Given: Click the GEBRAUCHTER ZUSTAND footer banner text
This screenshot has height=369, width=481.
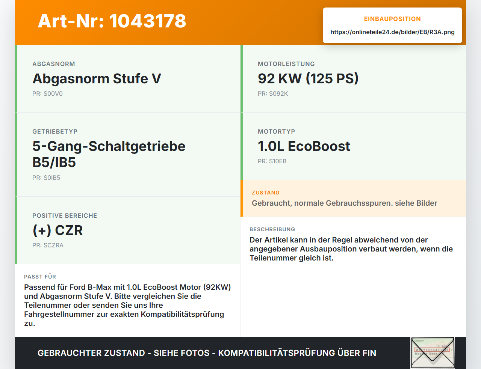Looking at the screenshot, I should coord(207,353).
